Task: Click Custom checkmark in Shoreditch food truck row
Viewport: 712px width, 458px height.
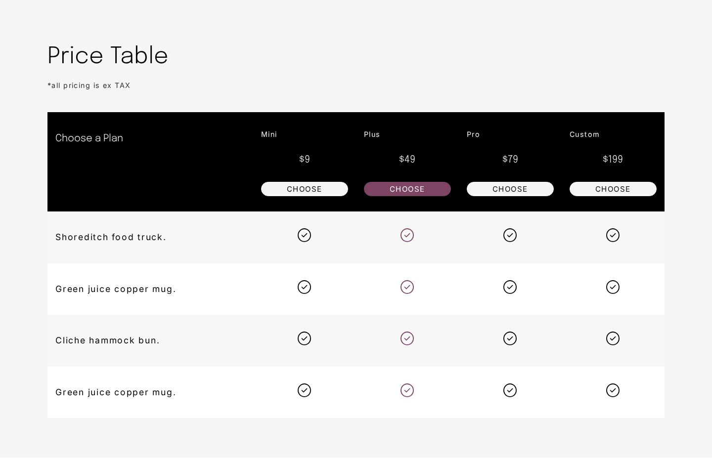Action: click(x=613, y=235)
